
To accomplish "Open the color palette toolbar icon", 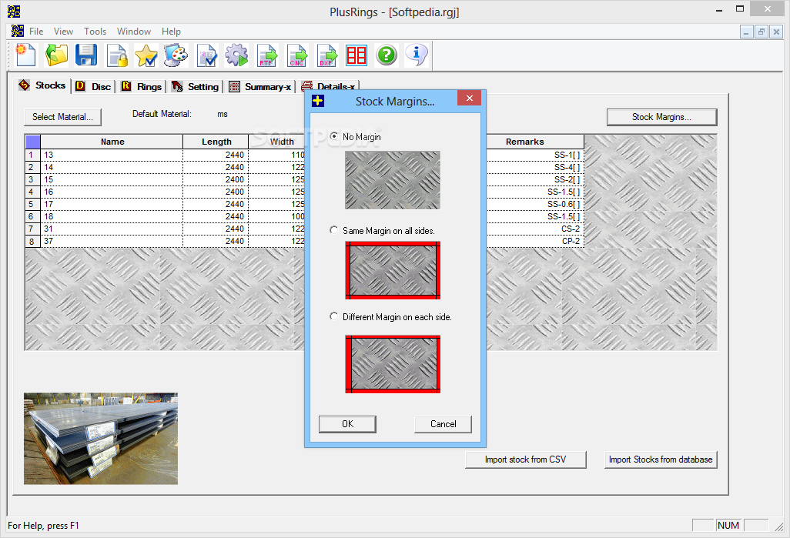I will [x=176, y=55].
